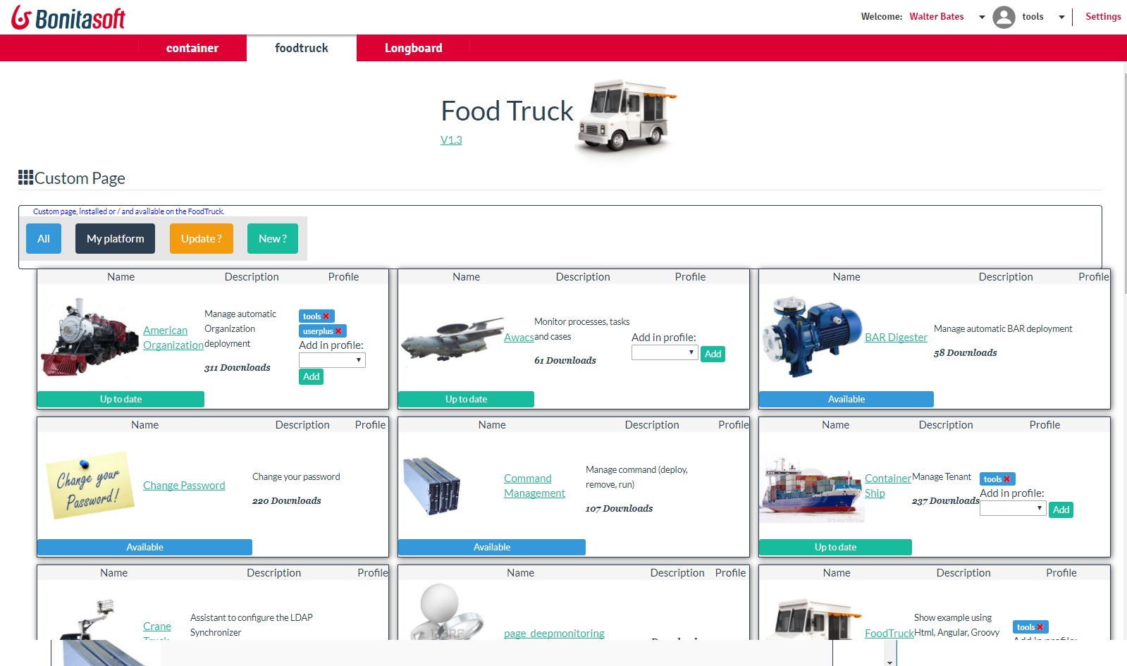Click the Custom Page grid icon
Screen dimensions: 1127x666
25,178
